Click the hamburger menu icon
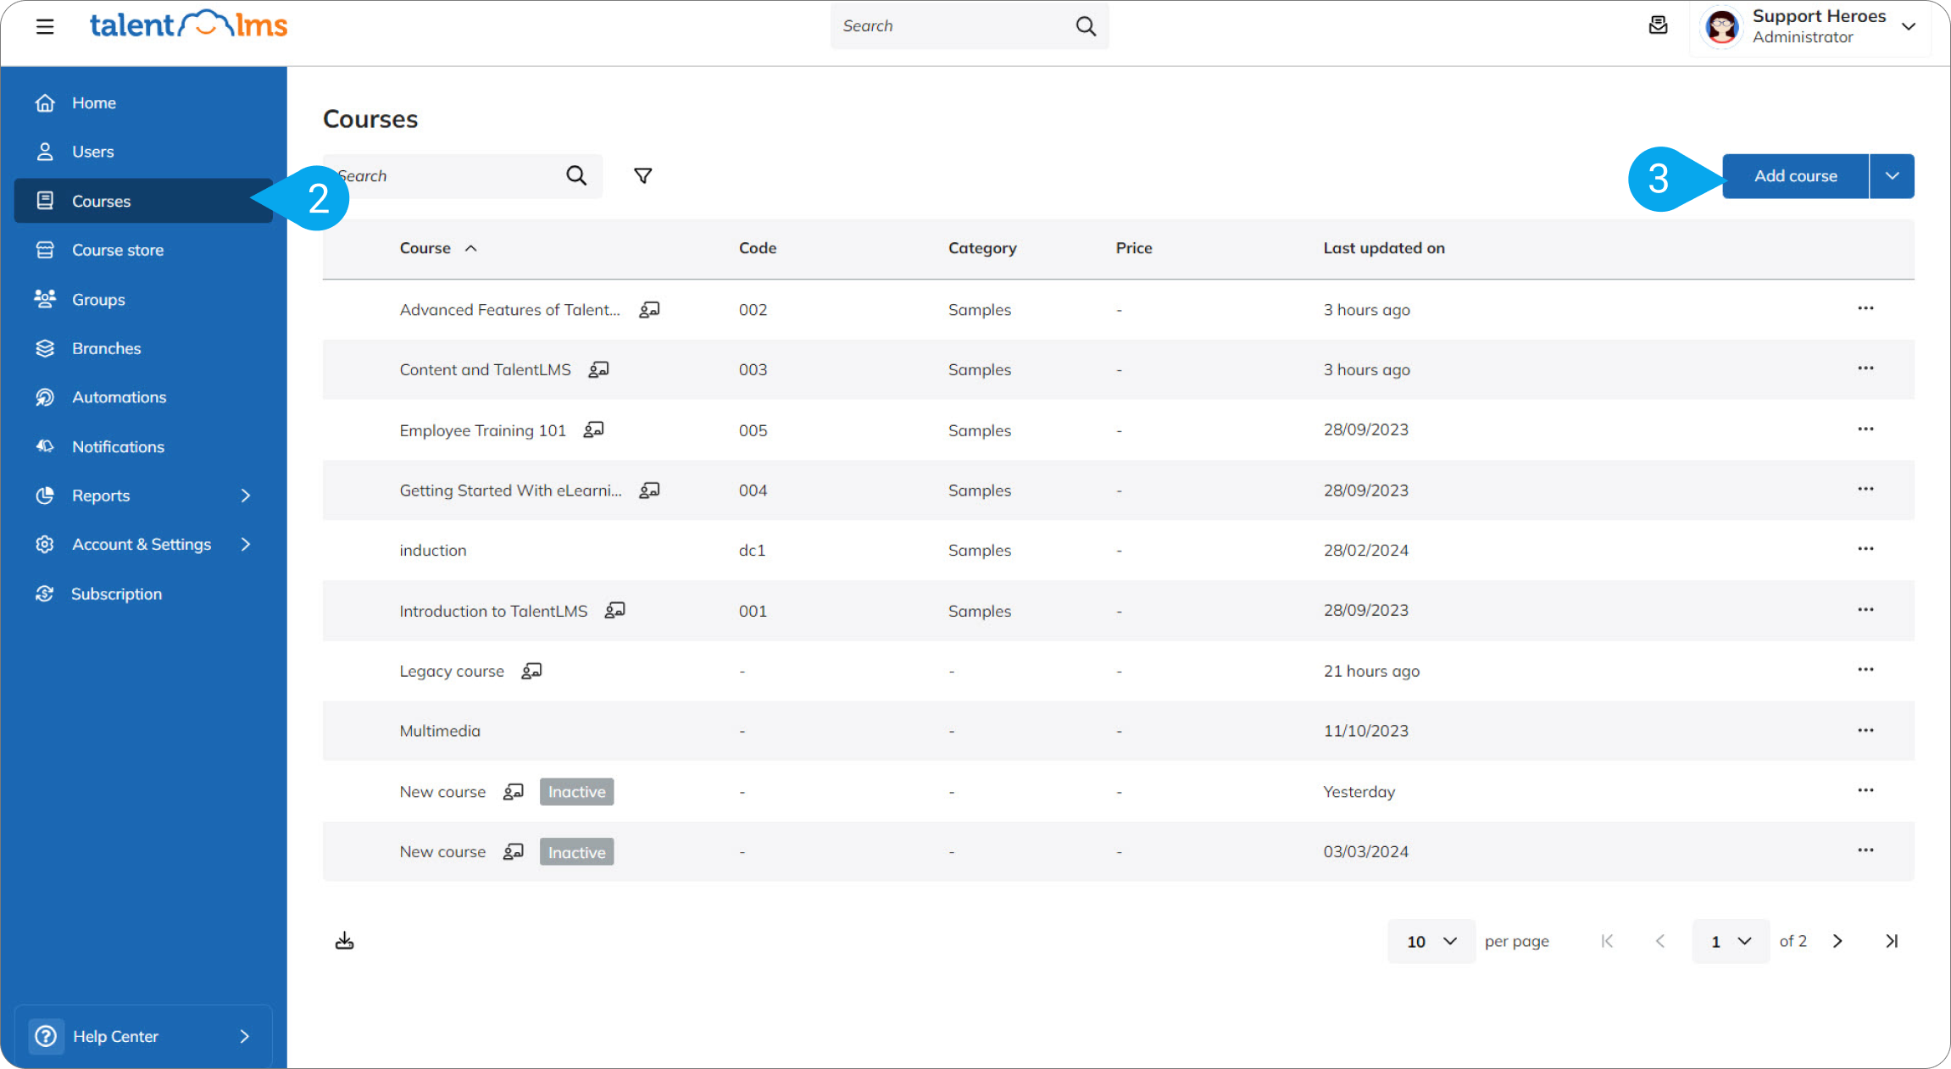 click(45, 26)
